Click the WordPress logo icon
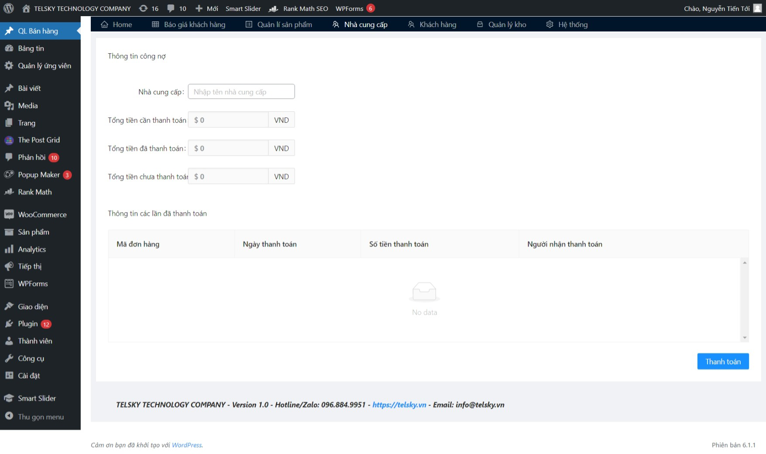 pyautogui.click(x=9, y=8)
